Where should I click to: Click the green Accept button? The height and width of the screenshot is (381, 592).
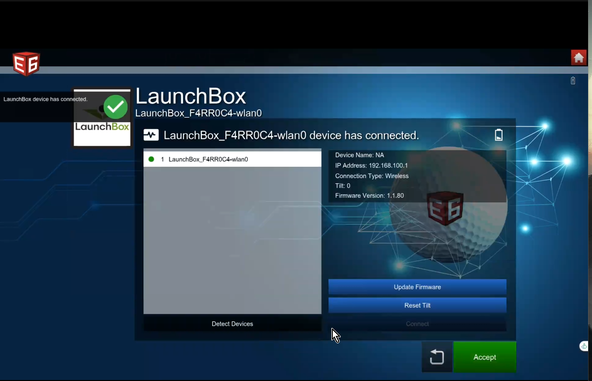tap(484, 357)
